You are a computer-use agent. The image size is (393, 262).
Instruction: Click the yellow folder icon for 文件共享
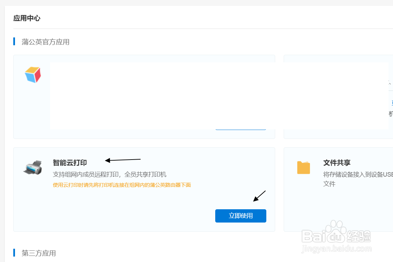pyautogui.click(x=303, y=167)
